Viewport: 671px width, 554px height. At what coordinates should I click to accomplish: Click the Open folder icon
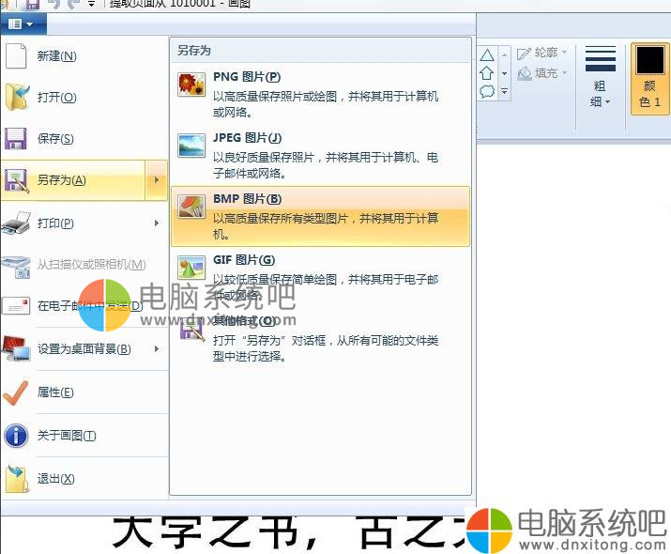pyautogui.click(x=17, y=98)
